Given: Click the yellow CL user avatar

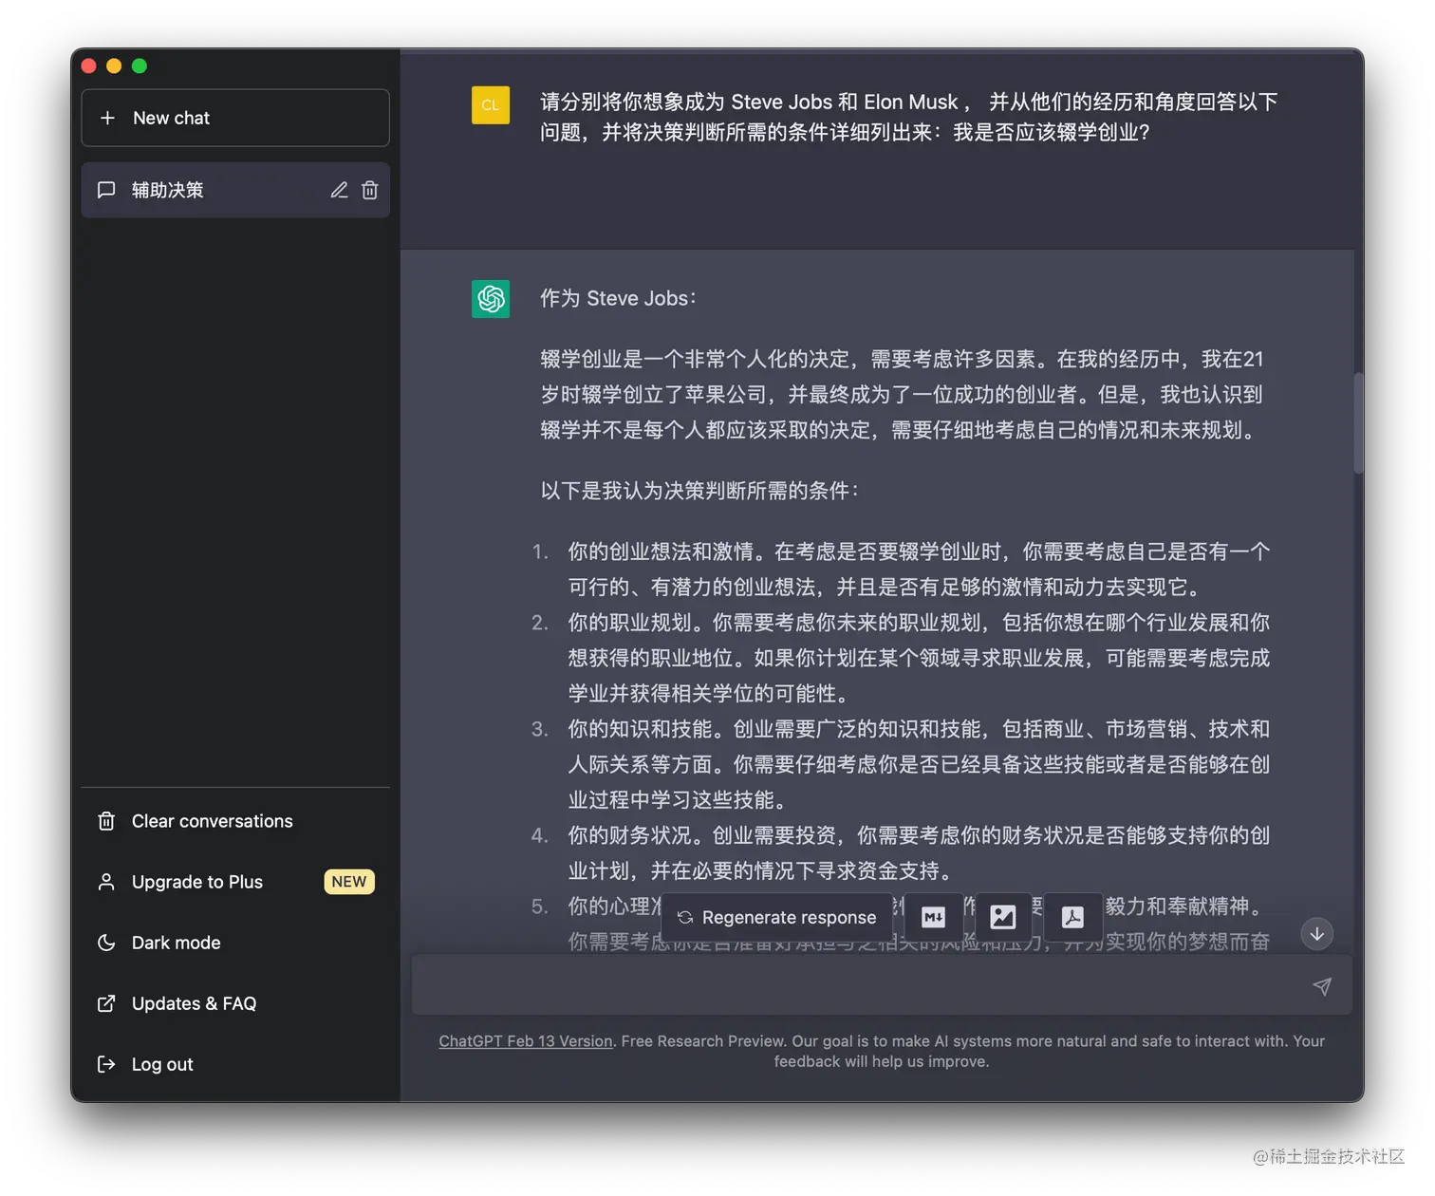Looking at the screenshot, I should tap(491, 105).
